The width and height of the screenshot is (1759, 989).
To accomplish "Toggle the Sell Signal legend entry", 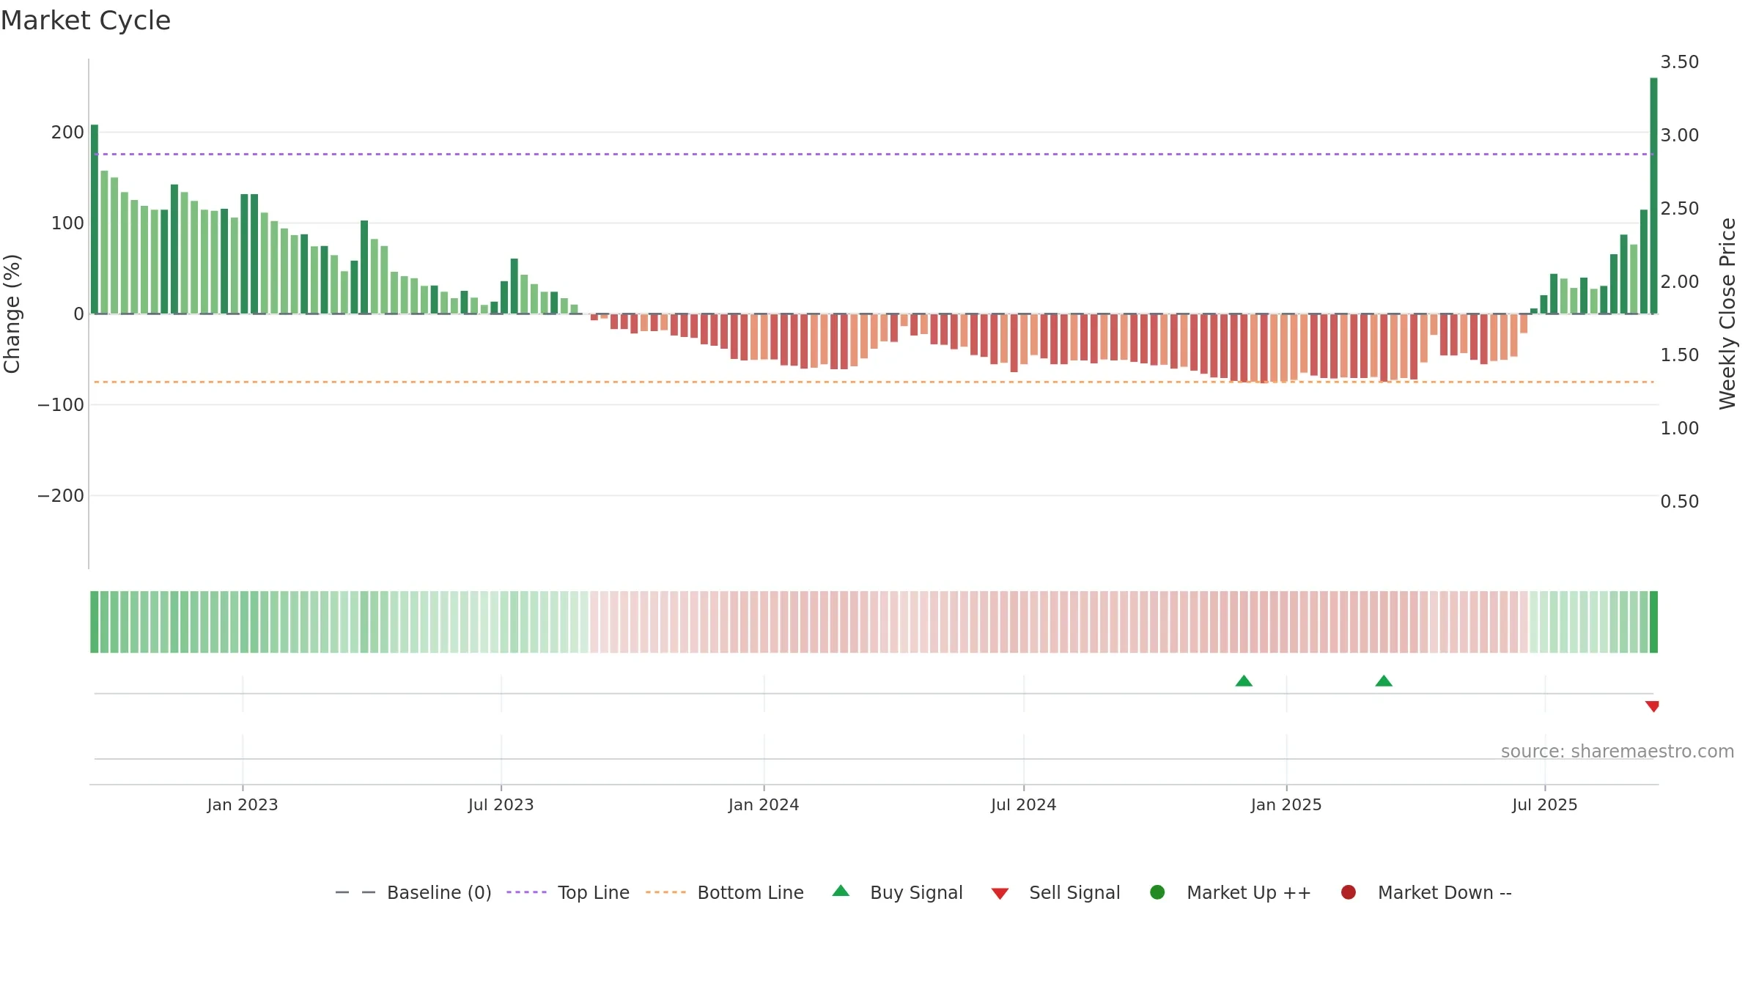I will click(x=1055, y=892).
